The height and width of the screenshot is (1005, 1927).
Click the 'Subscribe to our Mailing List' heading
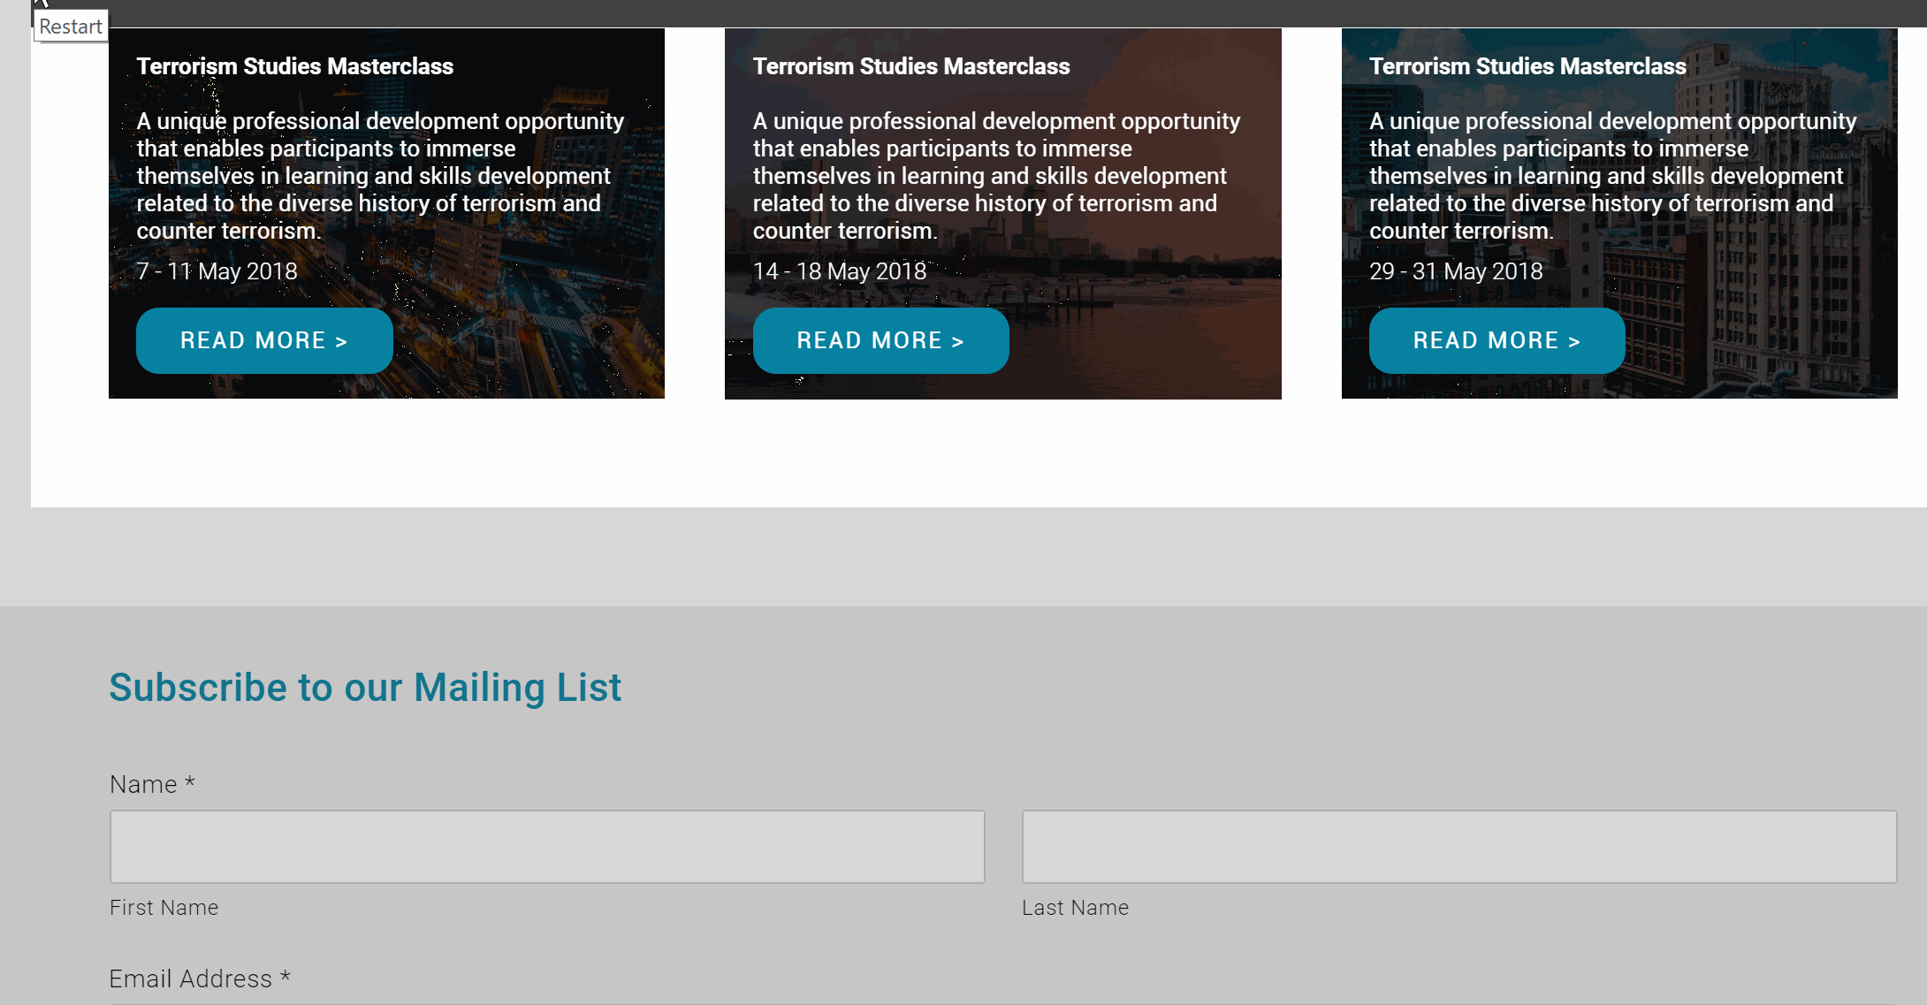[365, 688]
